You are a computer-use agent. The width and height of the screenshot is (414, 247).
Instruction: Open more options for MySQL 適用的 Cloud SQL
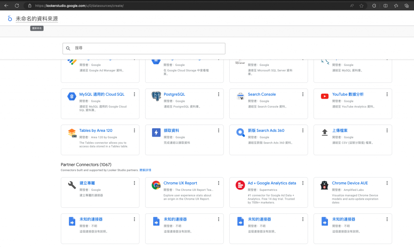point(134,94)
